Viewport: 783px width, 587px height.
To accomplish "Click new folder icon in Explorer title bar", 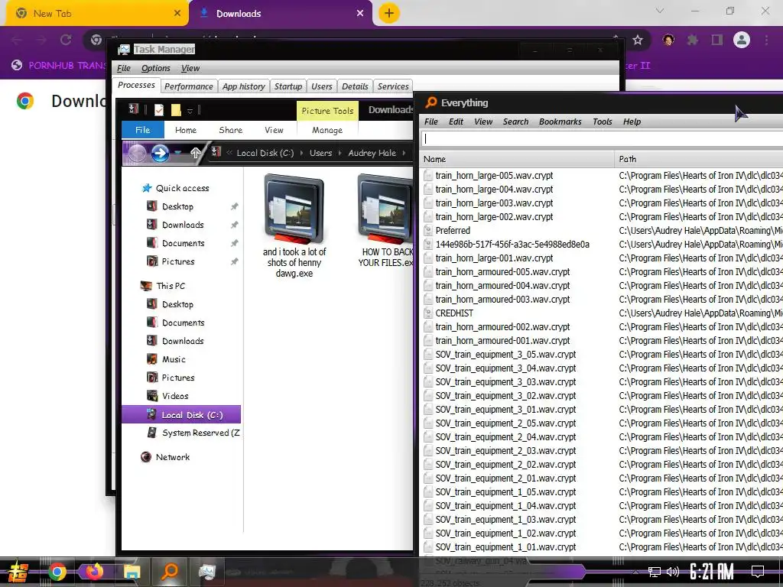I will coord(176,110).
